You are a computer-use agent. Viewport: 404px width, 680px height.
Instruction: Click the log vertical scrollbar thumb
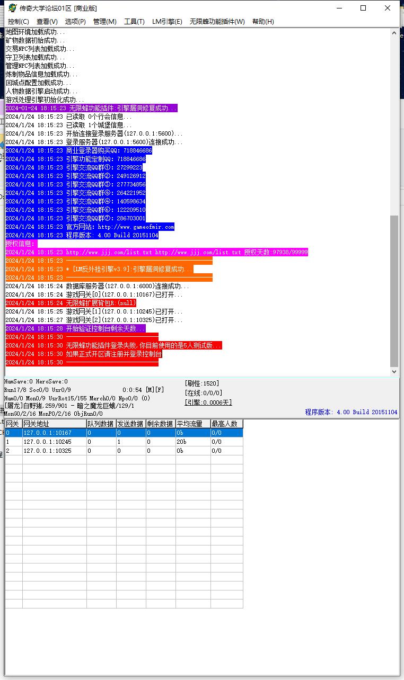pos(394,291)
